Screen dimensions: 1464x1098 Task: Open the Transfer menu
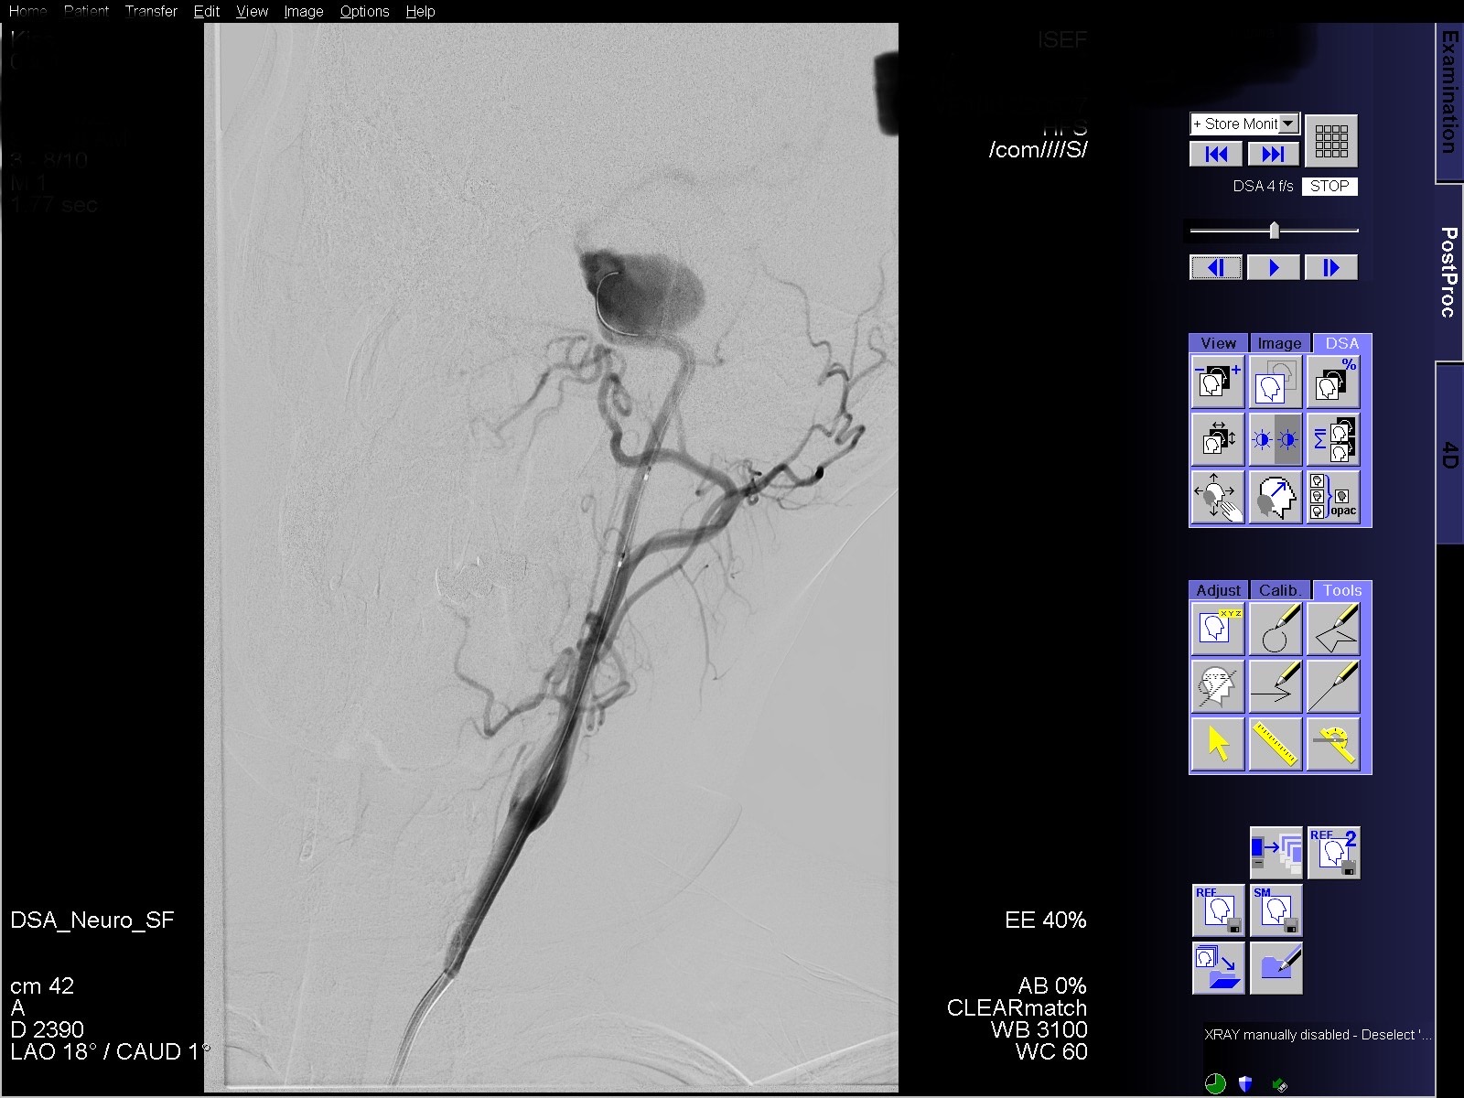coord(151,11)
